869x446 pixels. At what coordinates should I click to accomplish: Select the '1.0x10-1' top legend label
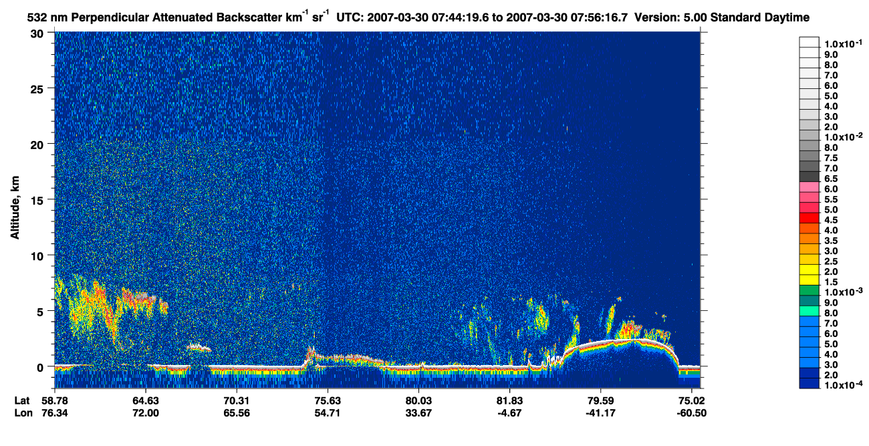pyautogui.click(x=843, y=43)
